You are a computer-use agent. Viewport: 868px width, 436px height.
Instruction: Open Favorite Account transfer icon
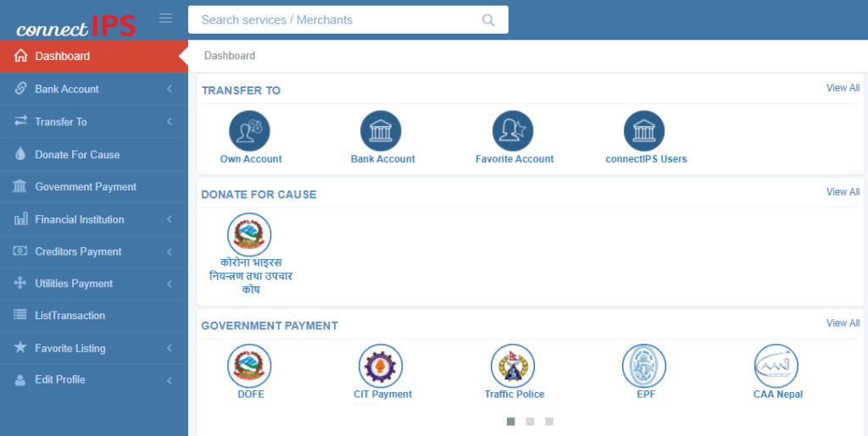coord(513,131)
